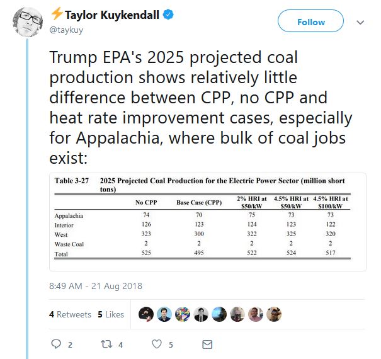Click the second liker avatar in row

click(x=164, y=314)
